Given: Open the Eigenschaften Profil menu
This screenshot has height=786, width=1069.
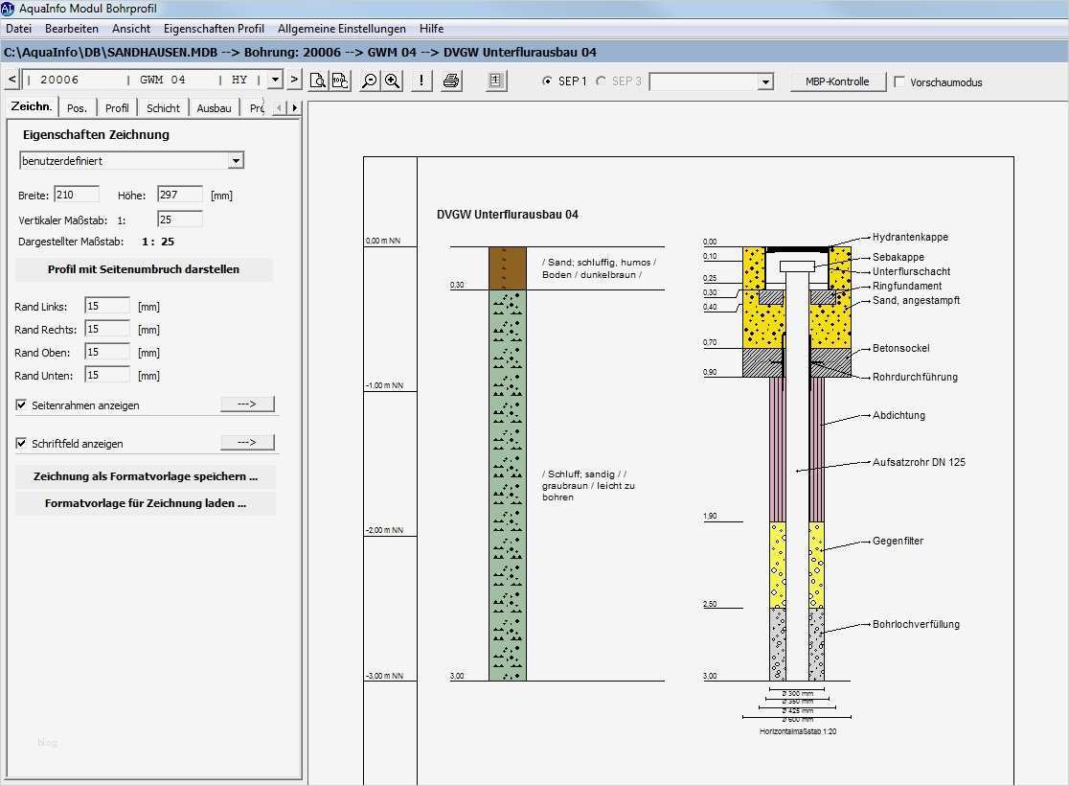Looking at the screenshot, I should point(214,29).
